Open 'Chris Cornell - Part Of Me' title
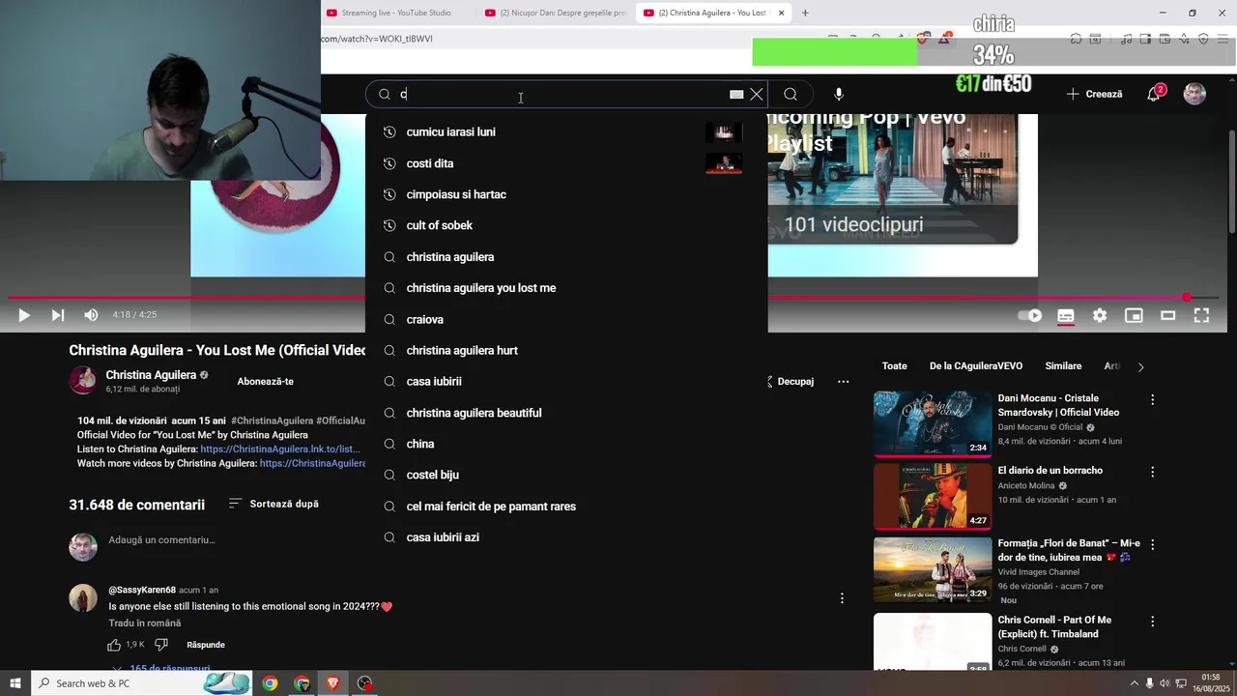The image size is (1237, 696). (1054, 626)
